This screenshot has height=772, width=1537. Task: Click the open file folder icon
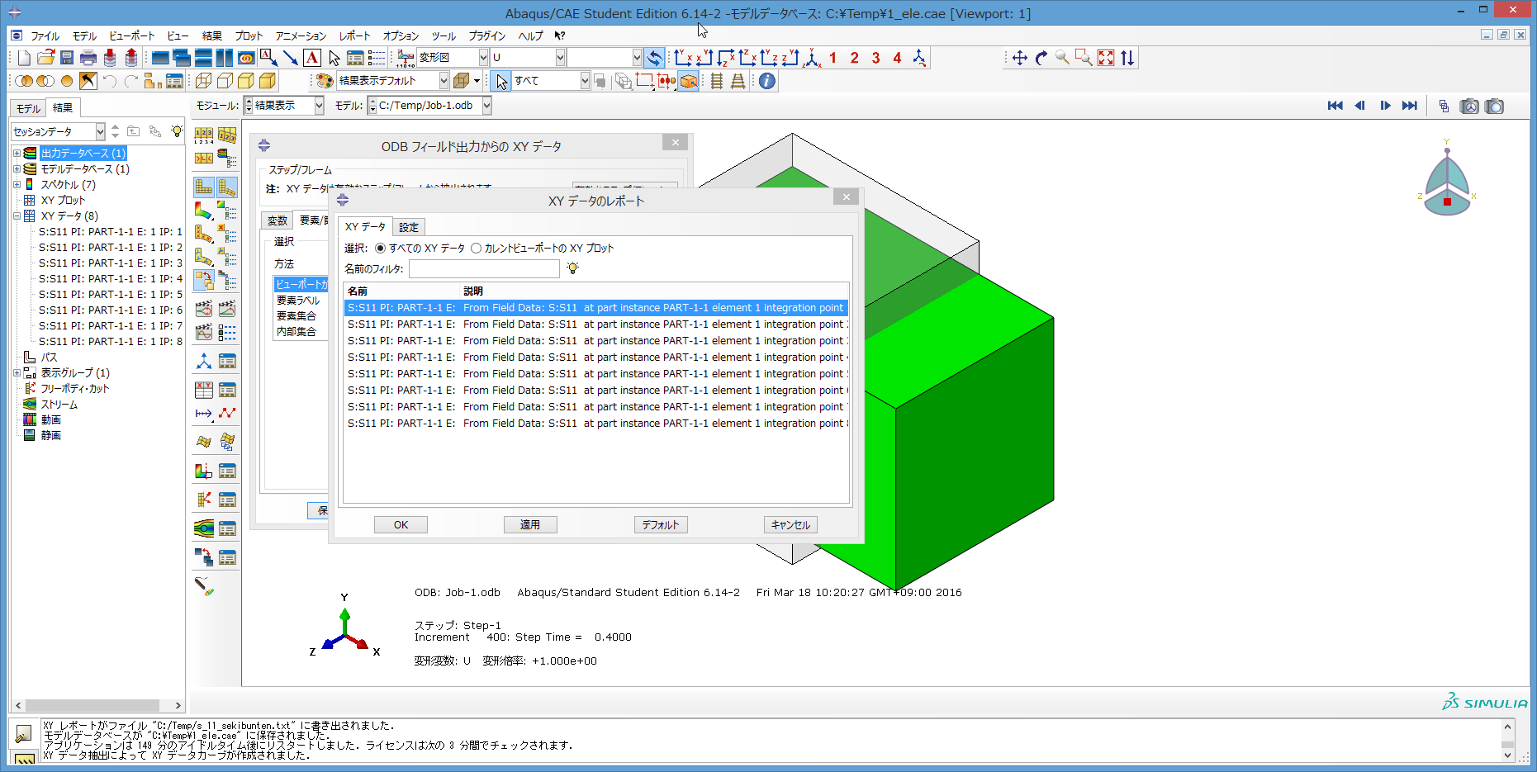coord(45,58)
